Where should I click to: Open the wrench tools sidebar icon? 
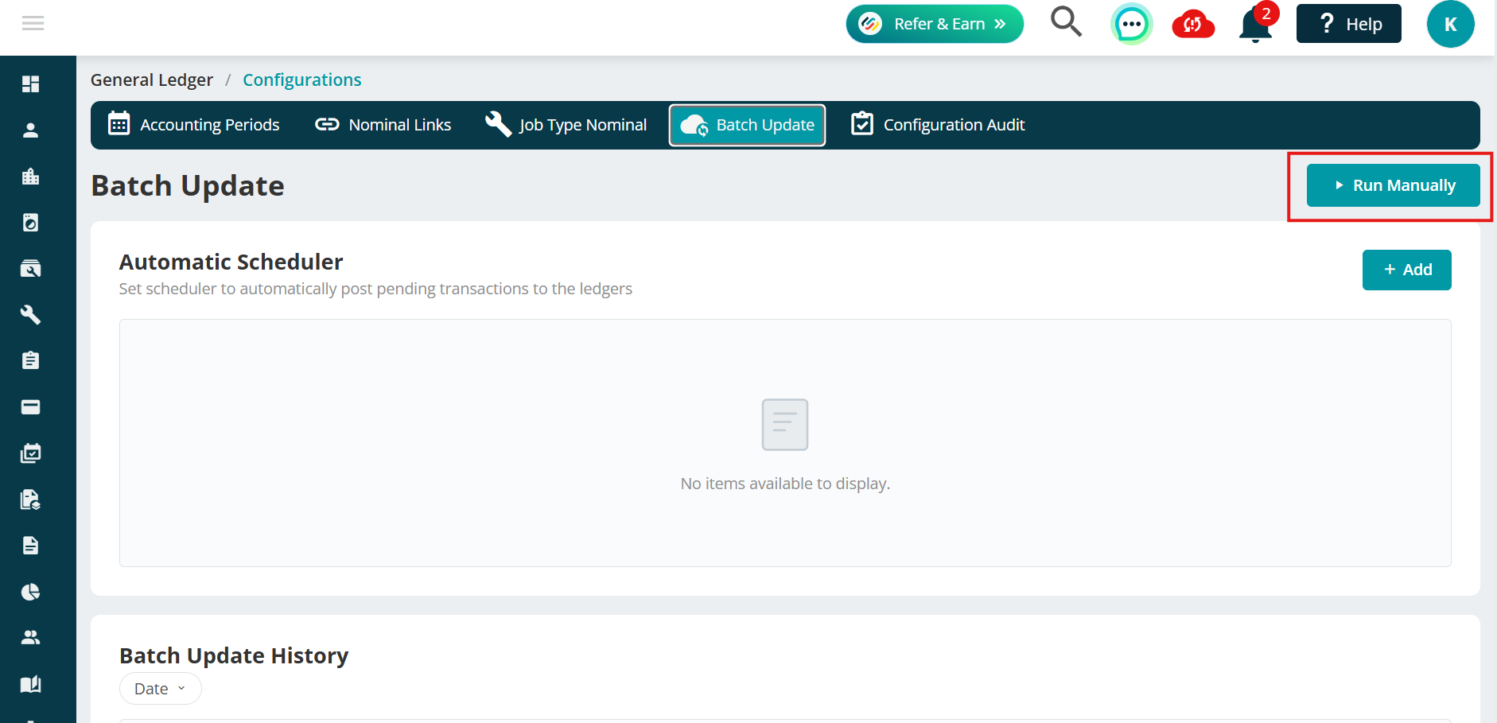coord(31,315)
